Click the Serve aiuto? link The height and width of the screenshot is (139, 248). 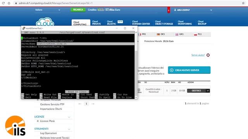click(x=198, y=55)
